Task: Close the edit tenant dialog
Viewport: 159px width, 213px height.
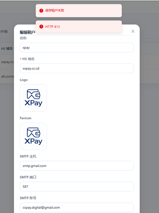Action: coord(133,31)
